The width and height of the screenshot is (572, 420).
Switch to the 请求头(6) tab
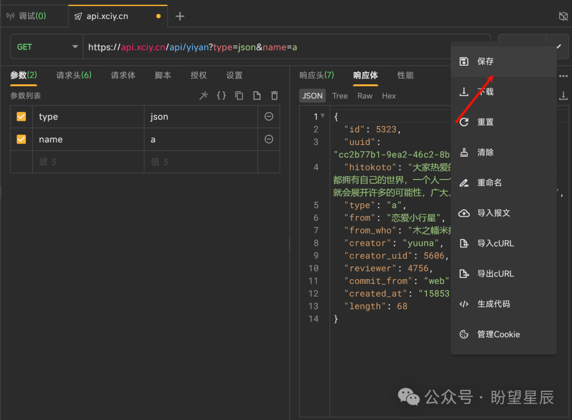click(x=74, y=75)
